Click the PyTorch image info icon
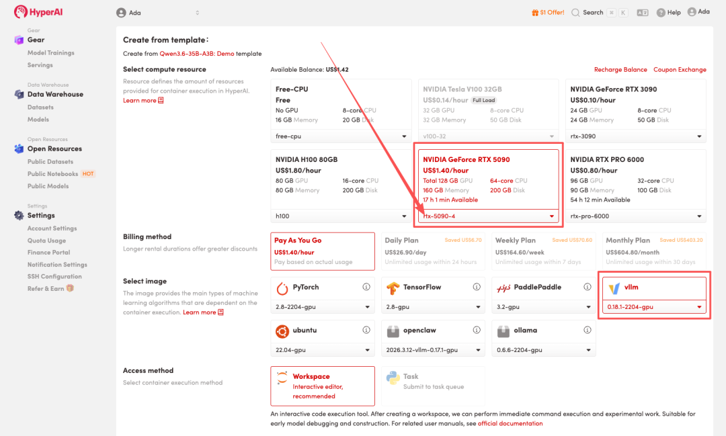Viewport: 726px width, 436px height. click(x=366, y=287)
